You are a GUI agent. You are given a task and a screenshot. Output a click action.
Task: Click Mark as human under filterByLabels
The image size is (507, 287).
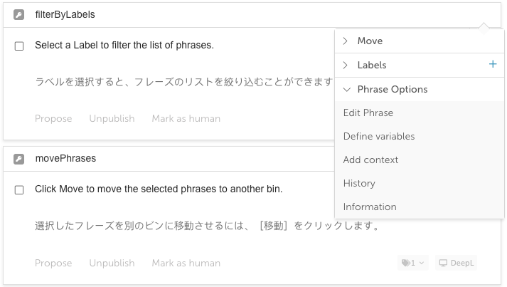pyautogui.click(x=186, y=118)
